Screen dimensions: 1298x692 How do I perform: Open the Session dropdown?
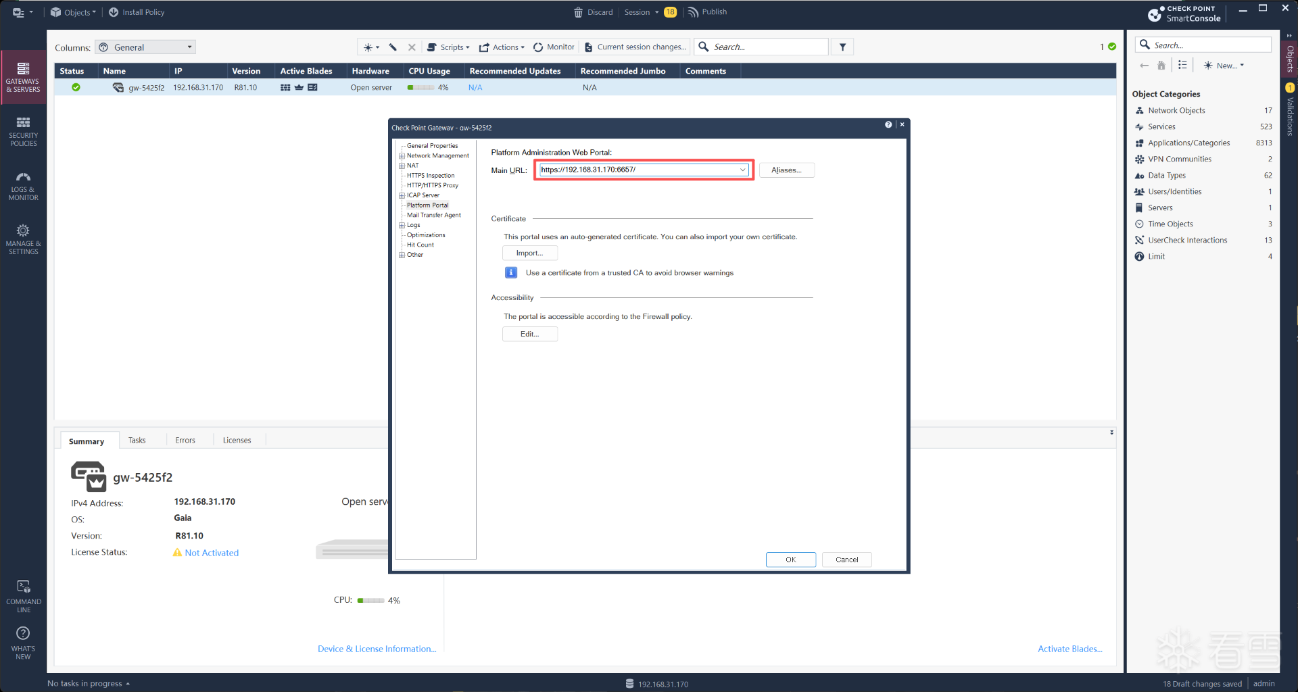(x=642, y=12)
